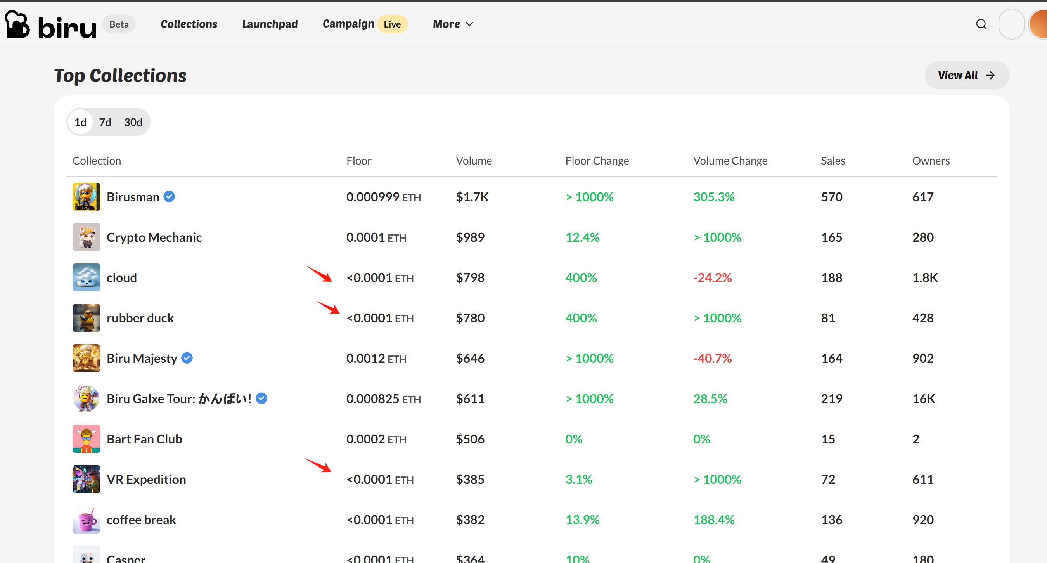Click Birusman verified badge icon
The image size is (1047, 563).
(x=169, y=197)
